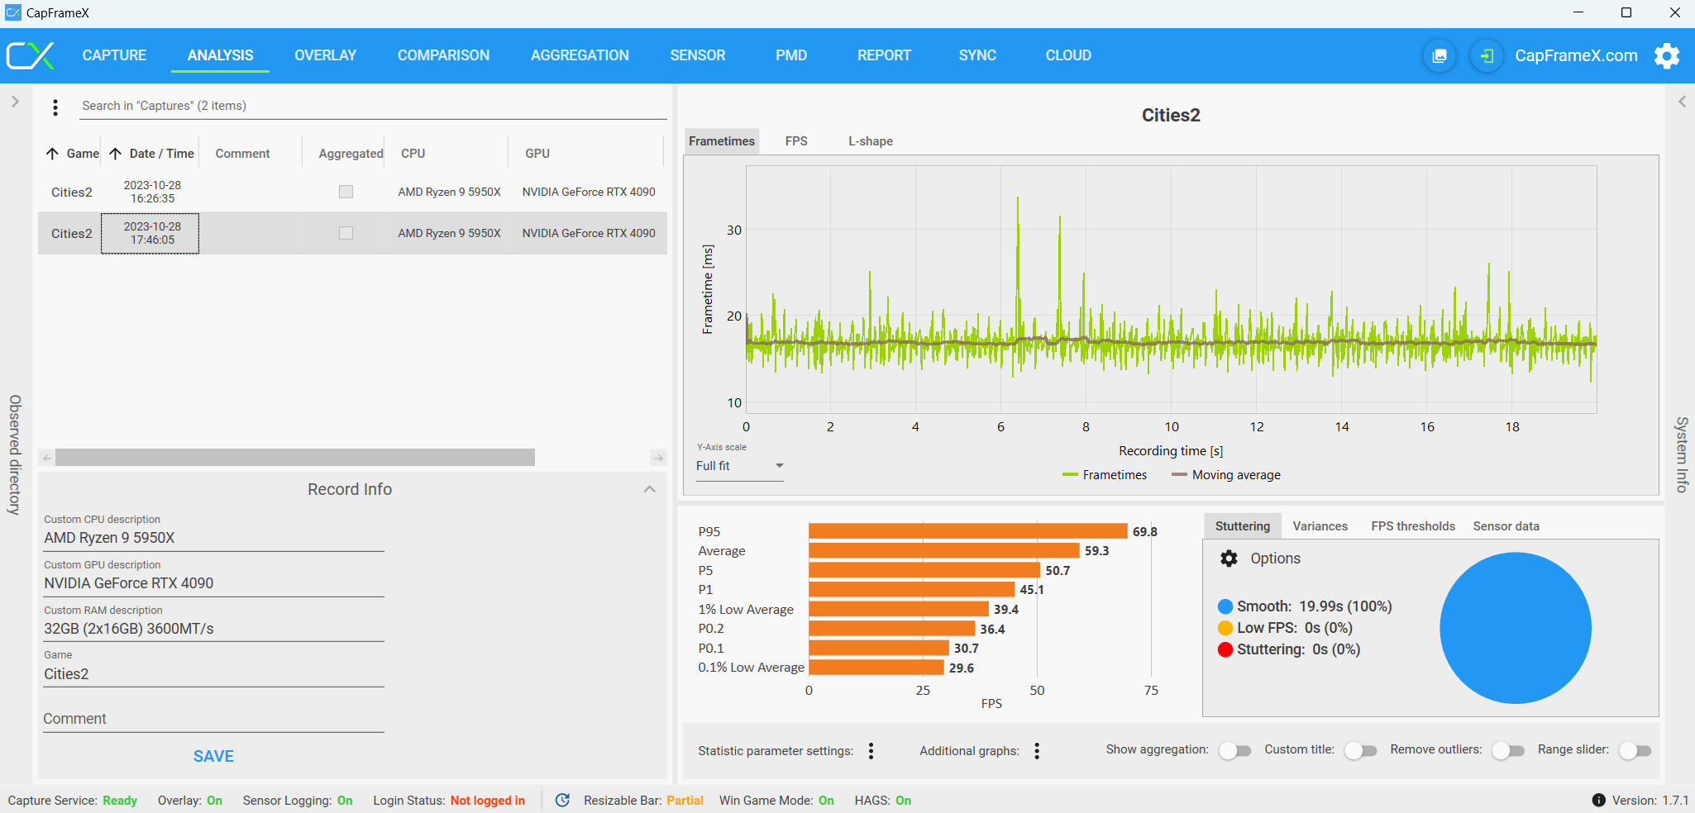Open the screenshot folder icon button
Screen dimensions: 1695x813
[x=1440, y=55]
